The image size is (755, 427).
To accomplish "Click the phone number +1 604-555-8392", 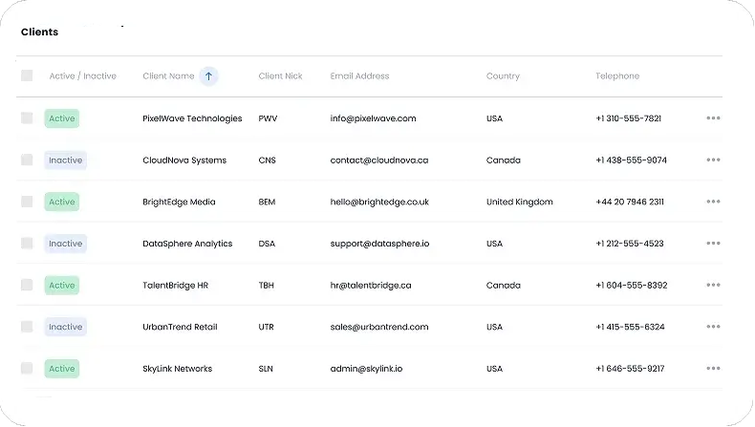I will click(632, 286).
